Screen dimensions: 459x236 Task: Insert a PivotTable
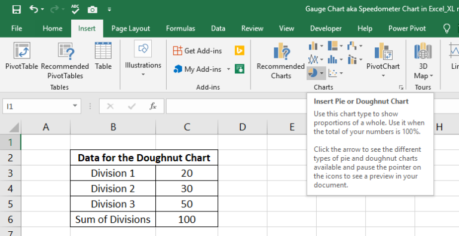click(22, 56)
